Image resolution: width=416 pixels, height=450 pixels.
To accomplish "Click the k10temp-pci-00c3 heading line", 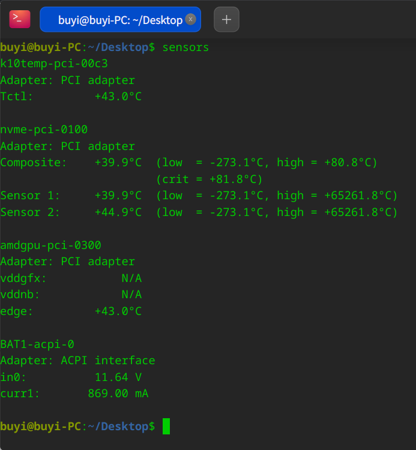I will click(x=54, y=64).
